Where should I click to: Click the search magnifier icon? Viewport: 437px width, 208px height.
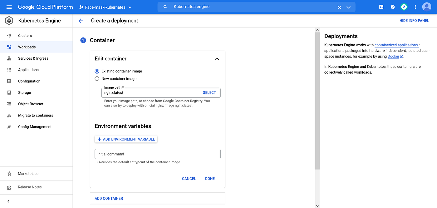(x=165, y=7)
